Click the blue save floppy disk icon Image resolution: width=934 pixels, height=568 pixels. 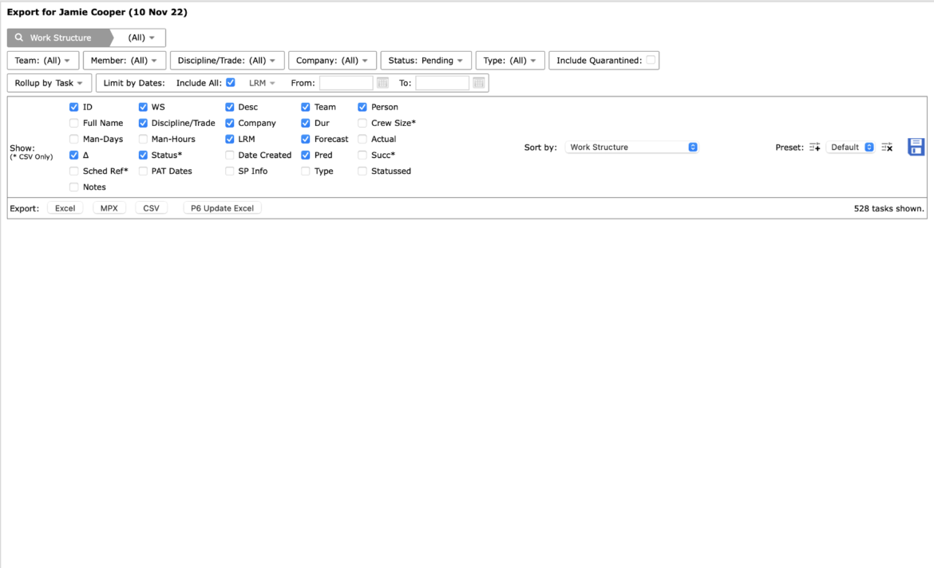tap(916, 147)
